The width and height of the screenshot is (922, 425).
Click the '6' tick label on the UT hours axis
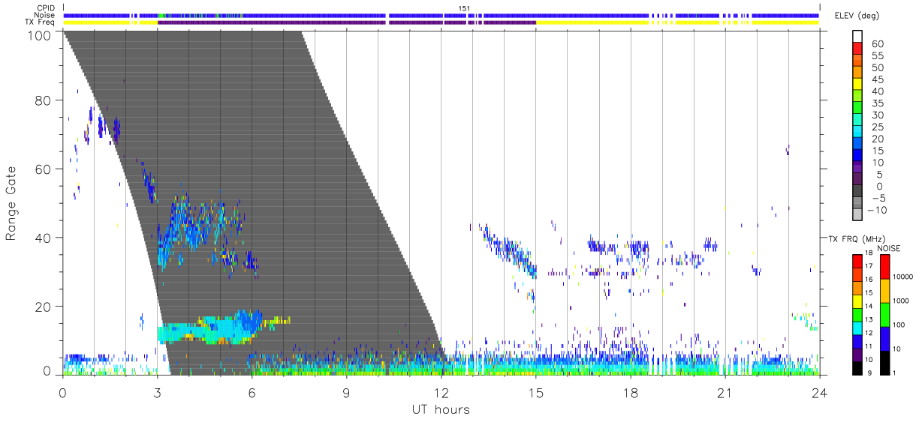pos(252,391)
